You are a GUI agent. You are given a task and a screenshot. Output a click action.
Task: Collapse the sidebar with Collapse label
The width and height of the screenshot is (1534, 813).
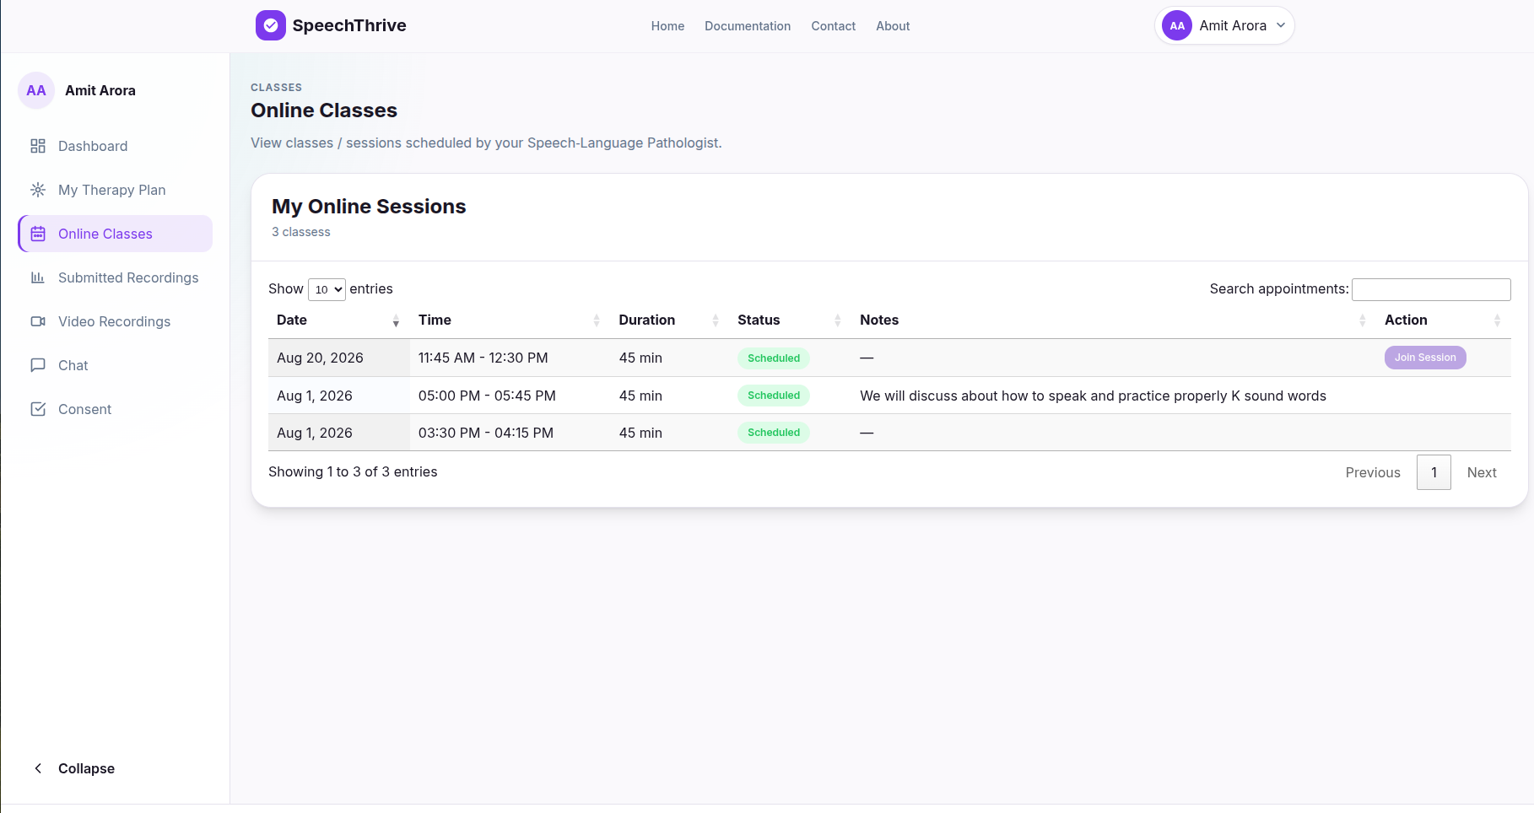(x=86, y=768)
